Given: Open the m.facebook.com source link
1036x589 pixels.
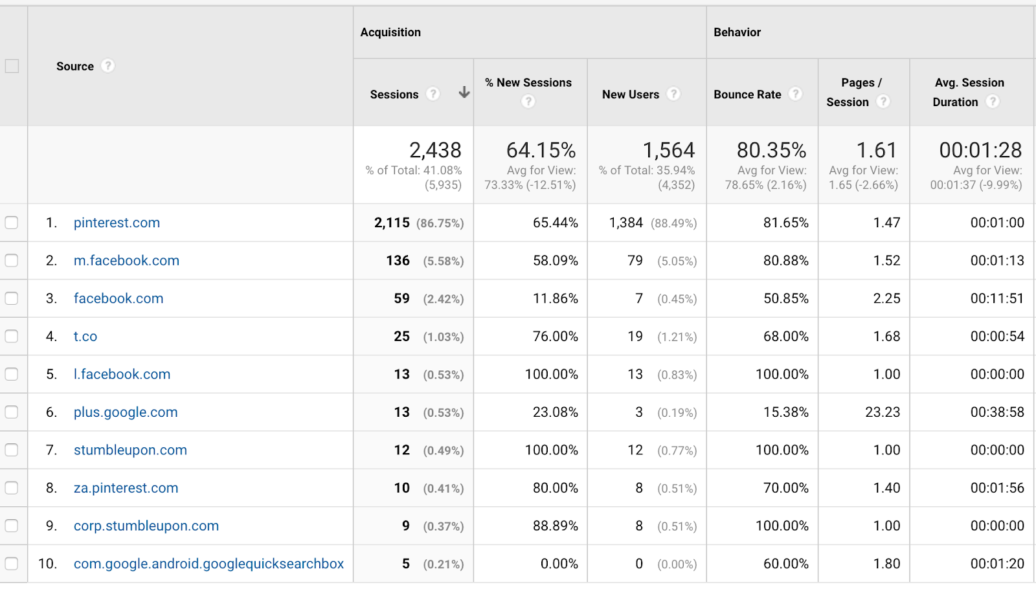Looking at the screenshot, I should click(126, 260).
